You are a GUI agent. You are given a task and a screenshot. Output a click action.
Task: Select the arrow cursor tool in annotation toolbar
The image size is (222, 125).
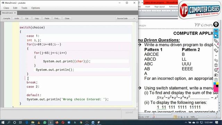216,36
